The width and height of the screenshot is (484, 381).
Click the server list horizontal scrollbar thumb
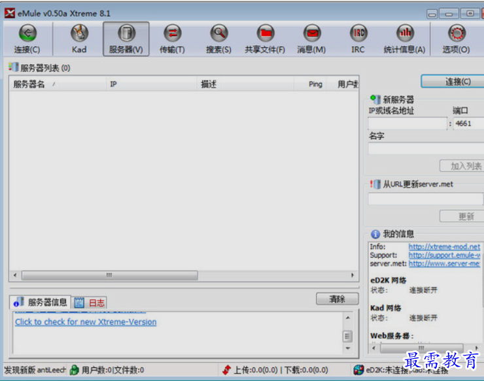tap(109, 275)
